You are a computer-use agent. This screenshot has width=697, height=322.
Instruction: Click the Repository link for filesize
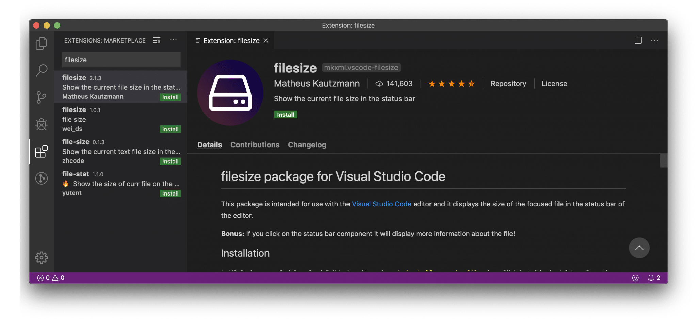tap(508, 83)
